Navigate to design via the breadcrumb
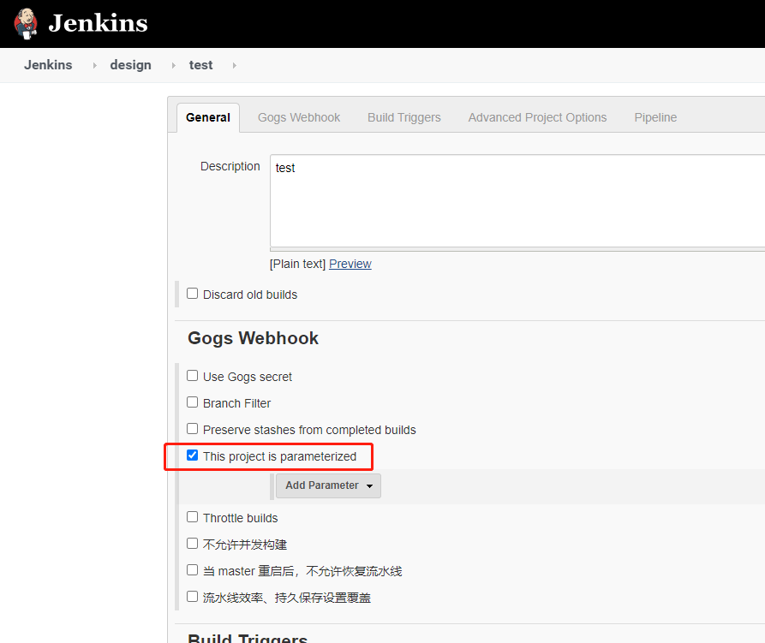The height and width of the screenshot is (643, 765). tap(130, 65)
